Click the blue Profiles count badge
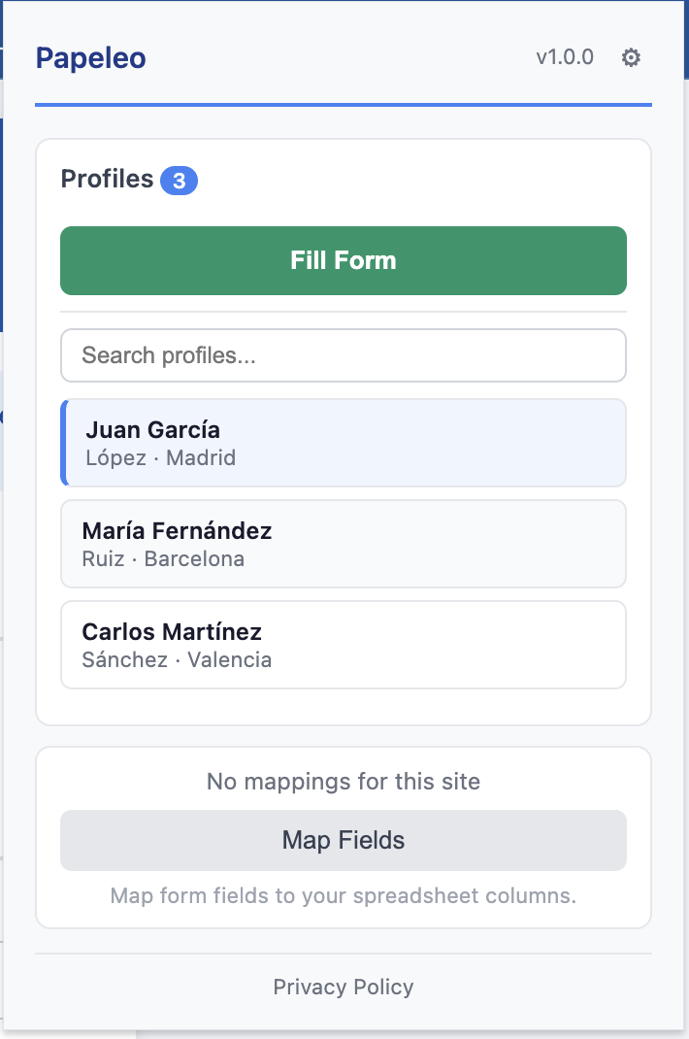 [180, 180]
